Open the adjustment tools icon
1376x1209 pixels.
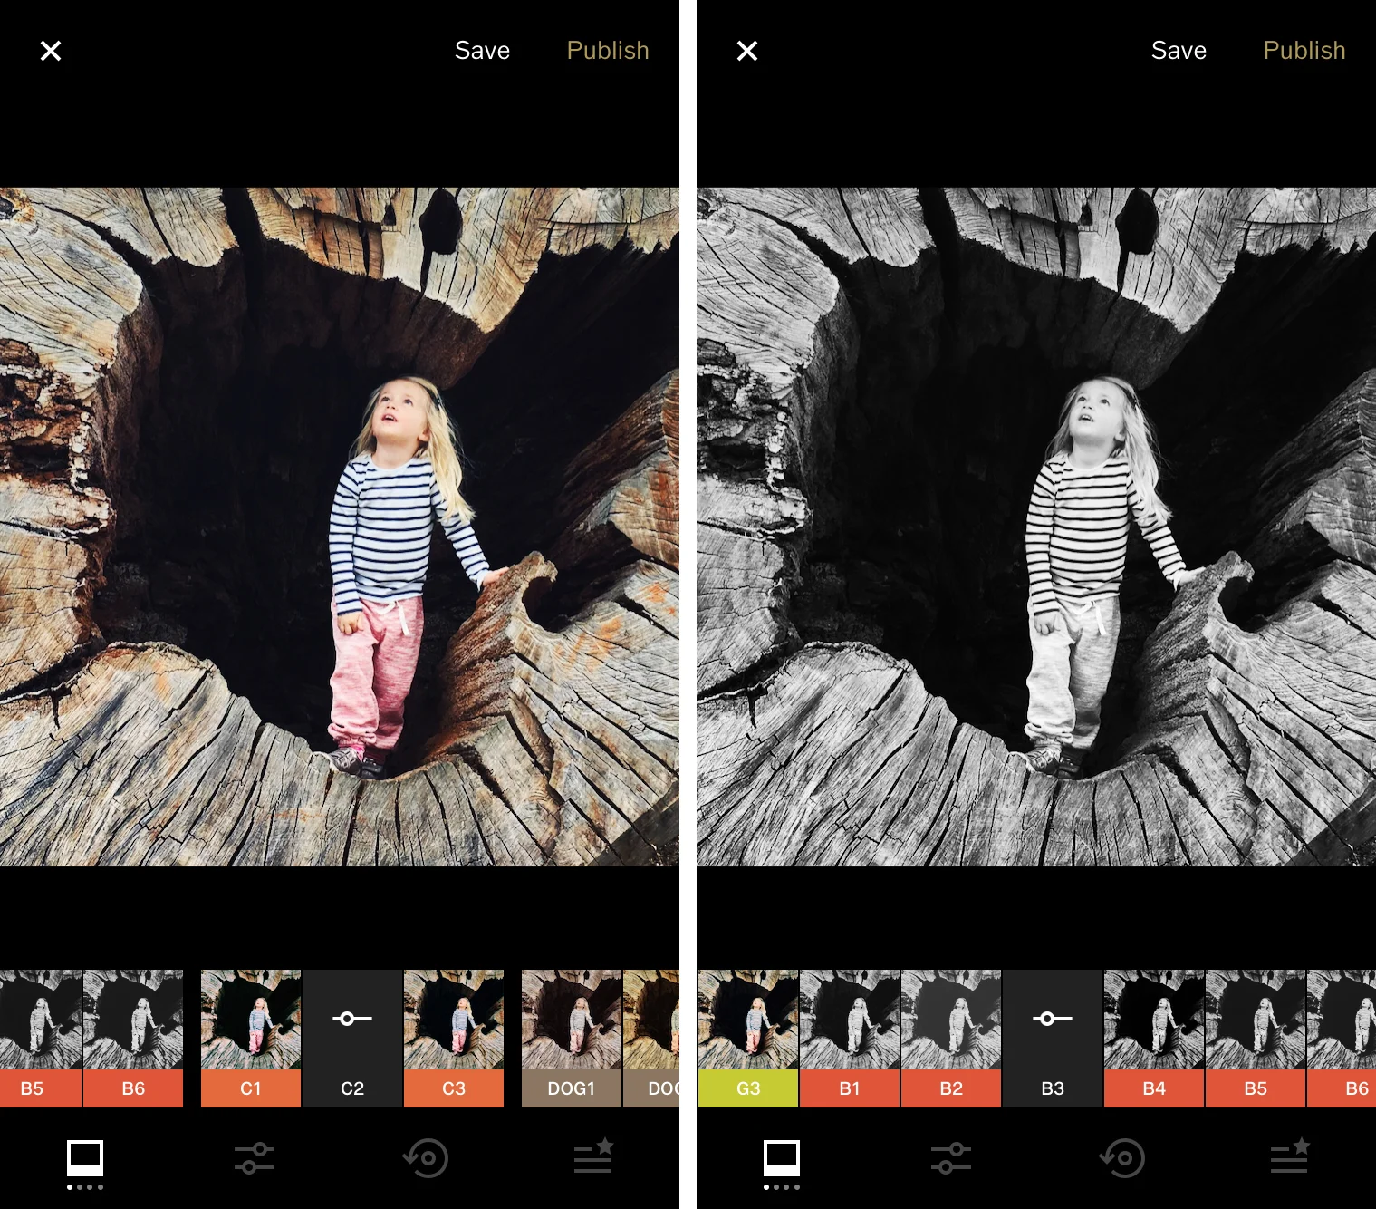tap(254, 1158)
